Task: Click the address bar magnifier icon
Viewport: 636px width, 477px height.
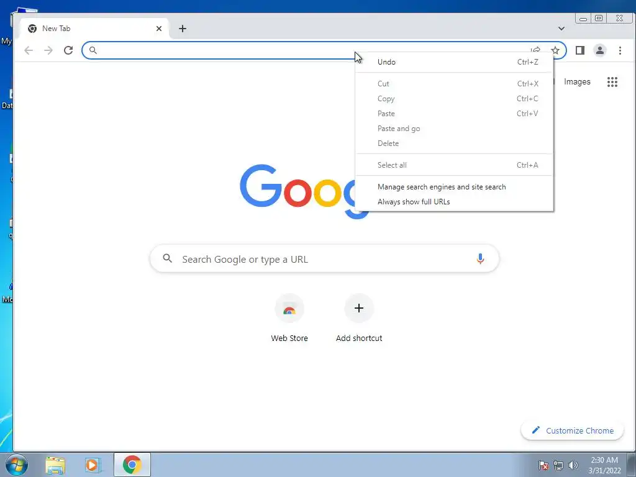Action: click(x=93, y=50)
